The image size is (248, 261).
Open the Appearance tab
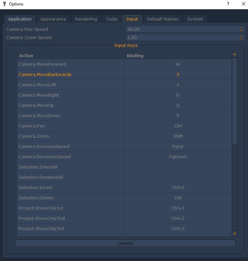point(53,19)
